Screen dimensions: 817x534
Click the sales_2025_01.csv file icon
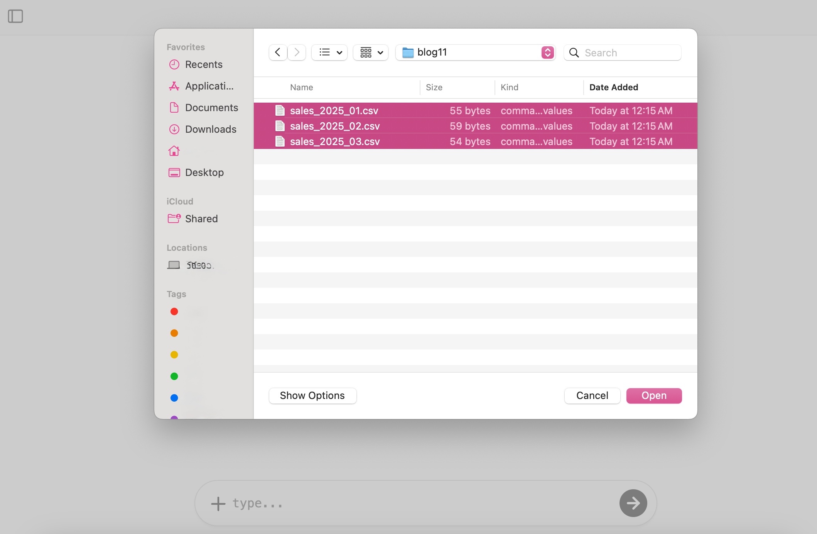click(x=280, y=111)
